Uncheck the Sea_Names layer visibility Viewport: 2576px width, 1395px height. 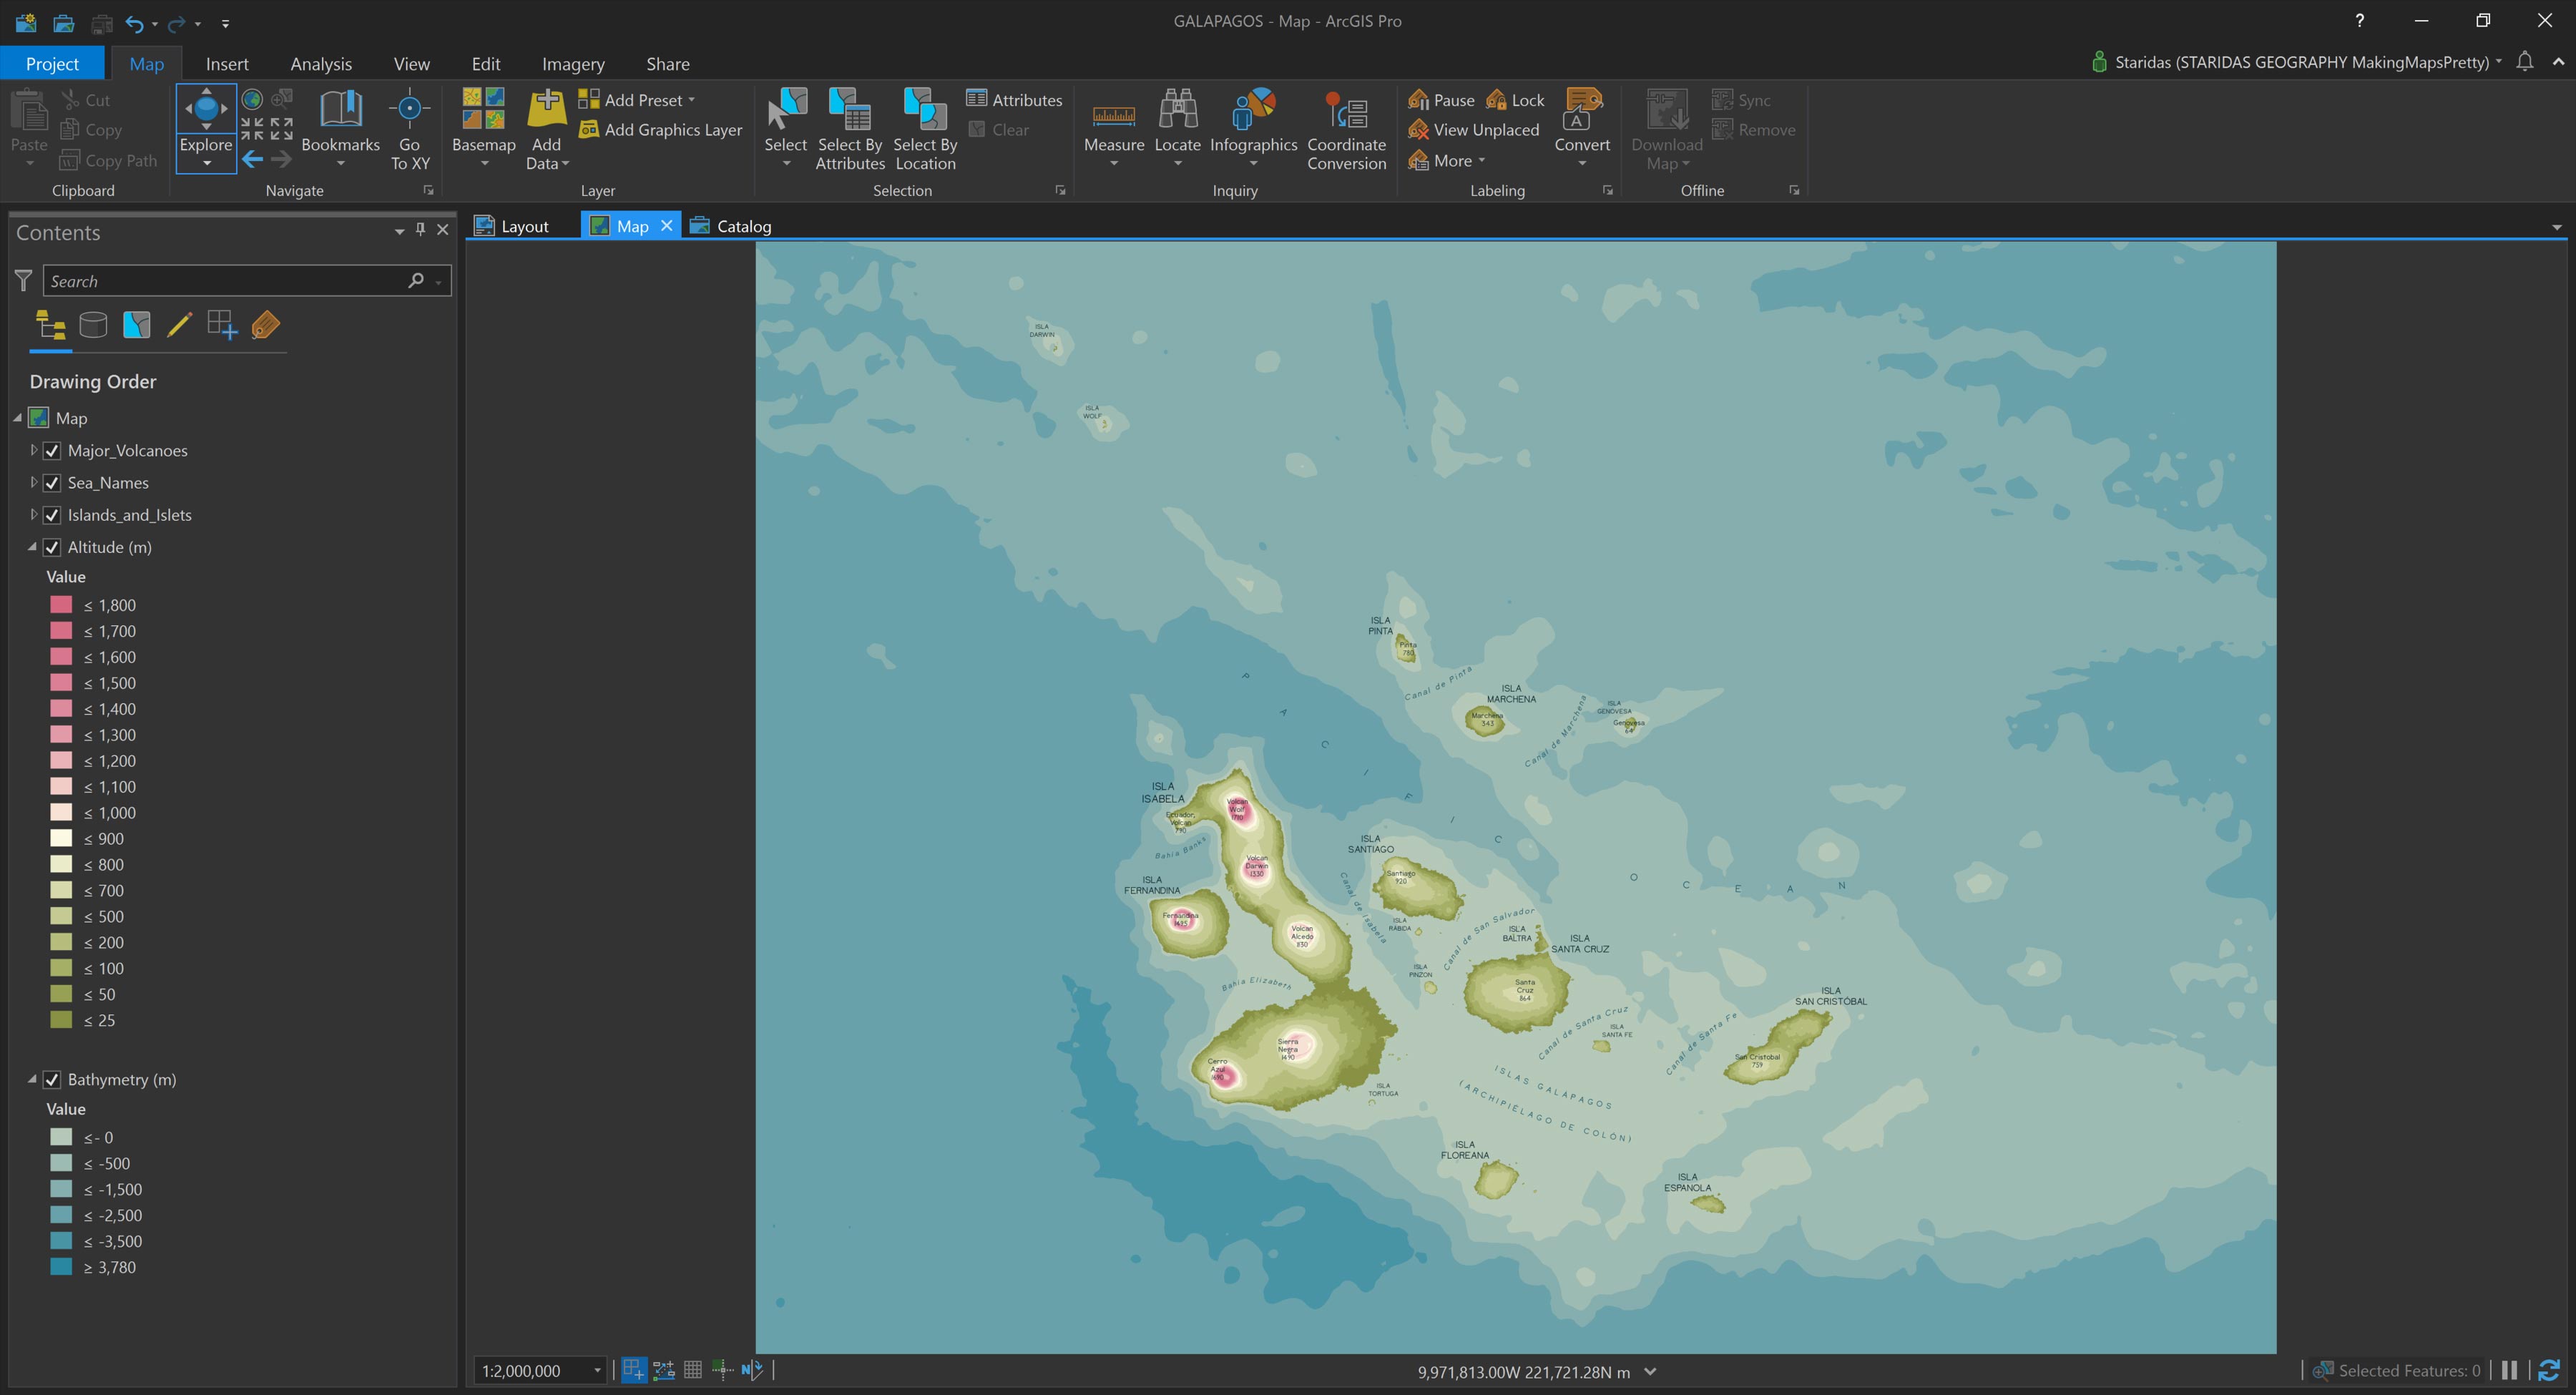[x=52, y=483]
